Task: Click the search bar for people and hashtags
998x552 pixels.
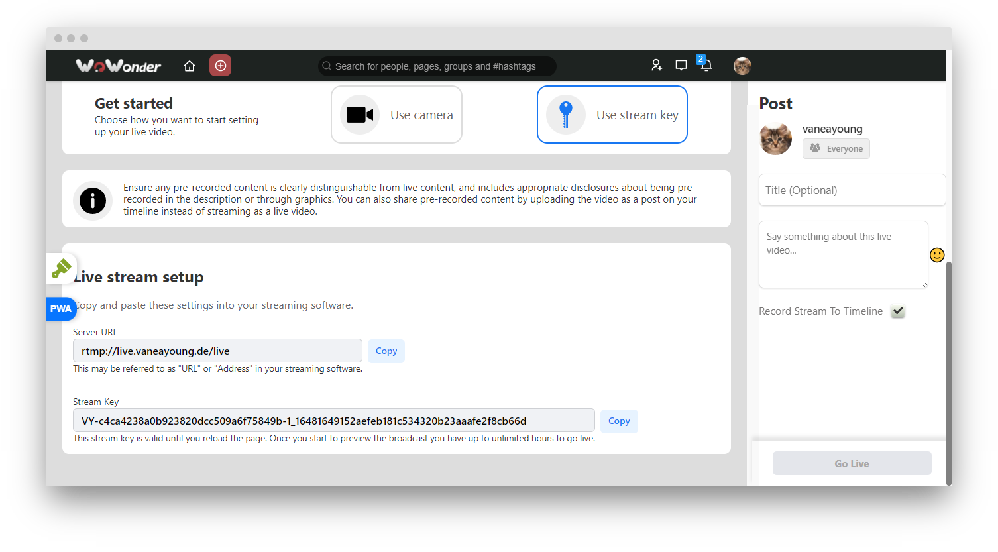Action: click(437, 66)
